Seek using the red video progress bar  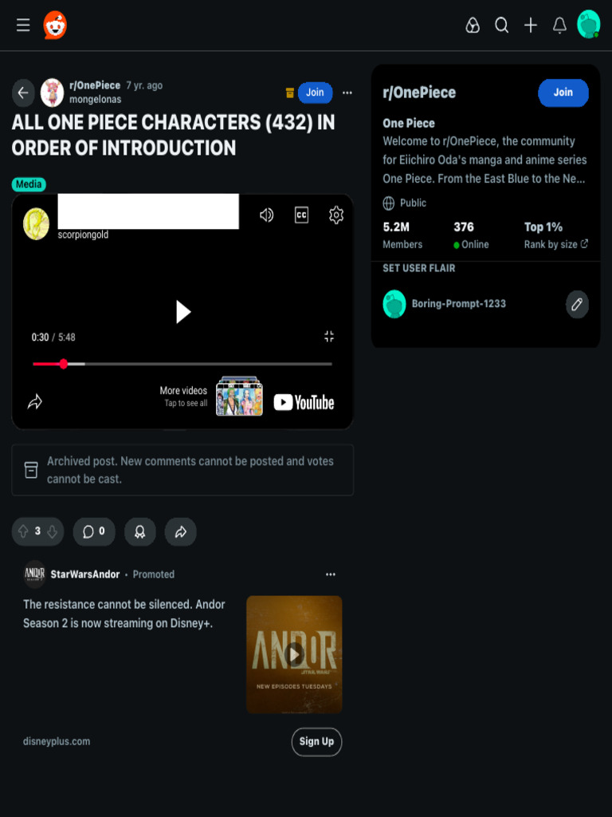point(182,364)
